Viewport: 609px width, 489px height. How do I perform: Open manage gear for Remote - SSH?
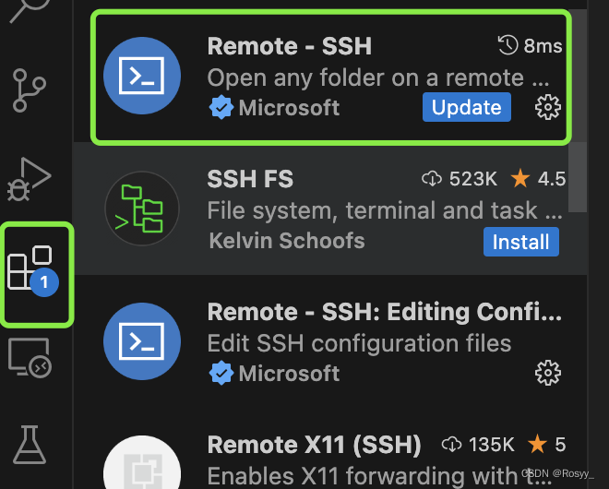547,107
